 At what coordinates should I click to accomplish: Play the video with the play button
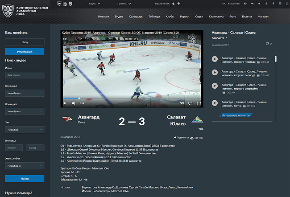click(x=65, y=103)
